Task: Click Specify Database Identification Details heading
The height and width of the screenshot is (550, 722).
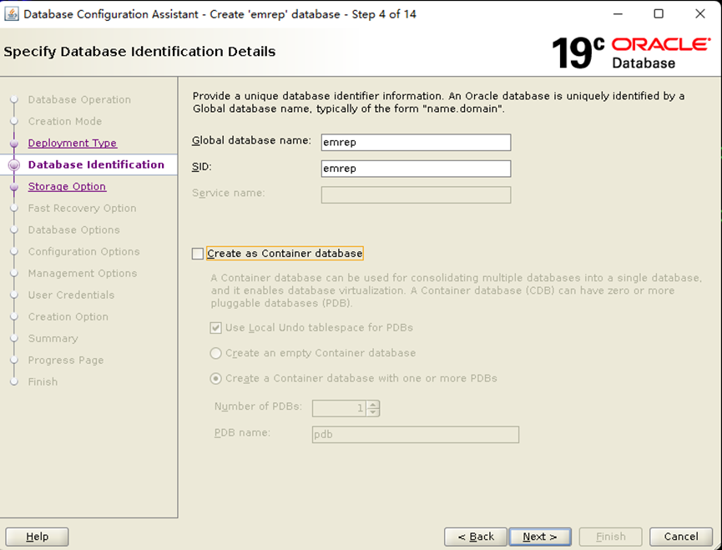Action: pyautogui.click(x=139, y=52)
